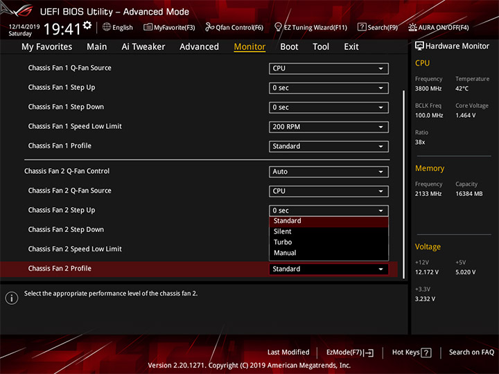The height and width of the screenshot is (374, 499).
Task: Select the Monitor tab
Action: pos(249,47)
